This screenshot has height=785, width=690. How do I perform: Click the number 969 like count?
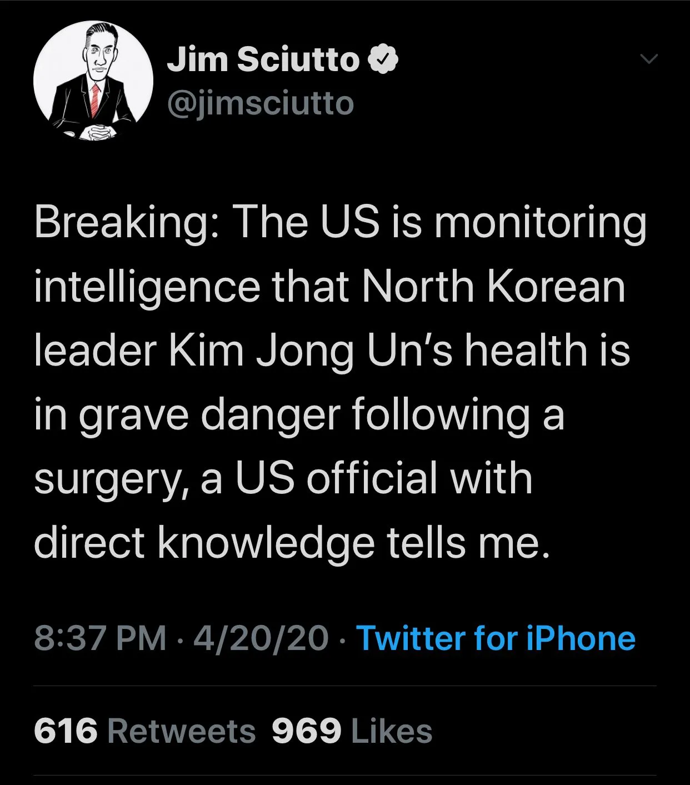[306, 731]
